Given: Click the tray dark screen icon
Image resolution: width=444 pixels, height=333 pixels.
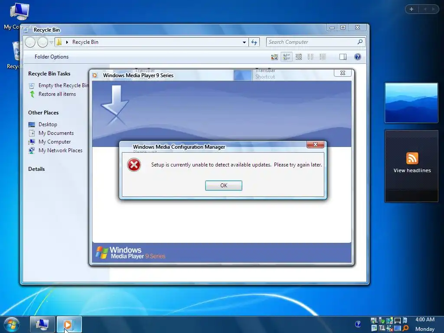Looking at the screenshot, I should tap(398, 320).
